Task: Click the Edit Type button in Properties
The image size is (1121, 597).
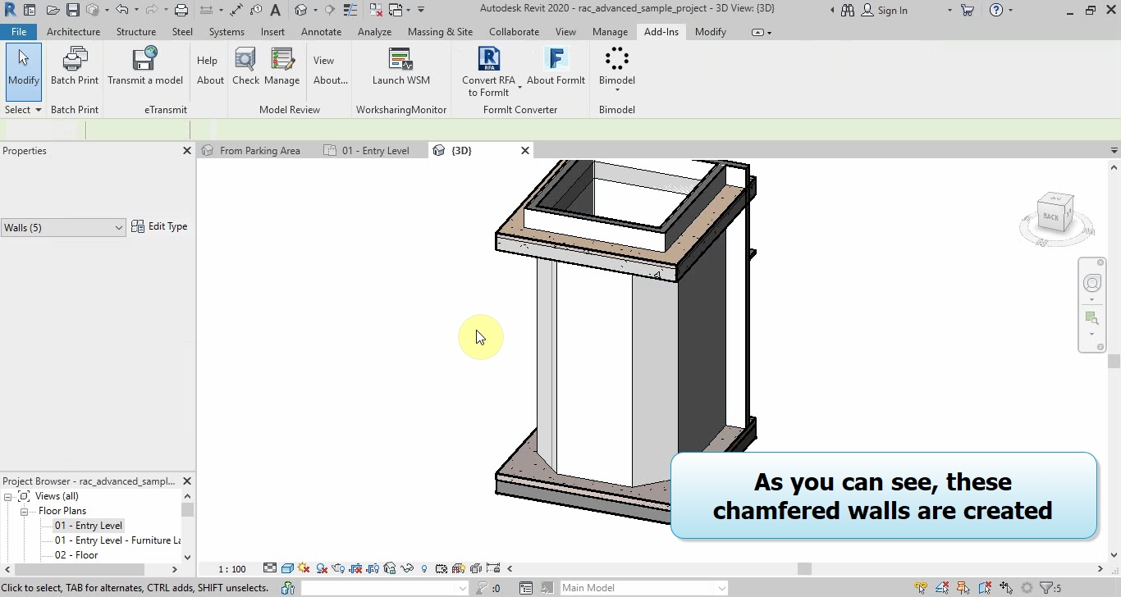Action: pos(161,226)
